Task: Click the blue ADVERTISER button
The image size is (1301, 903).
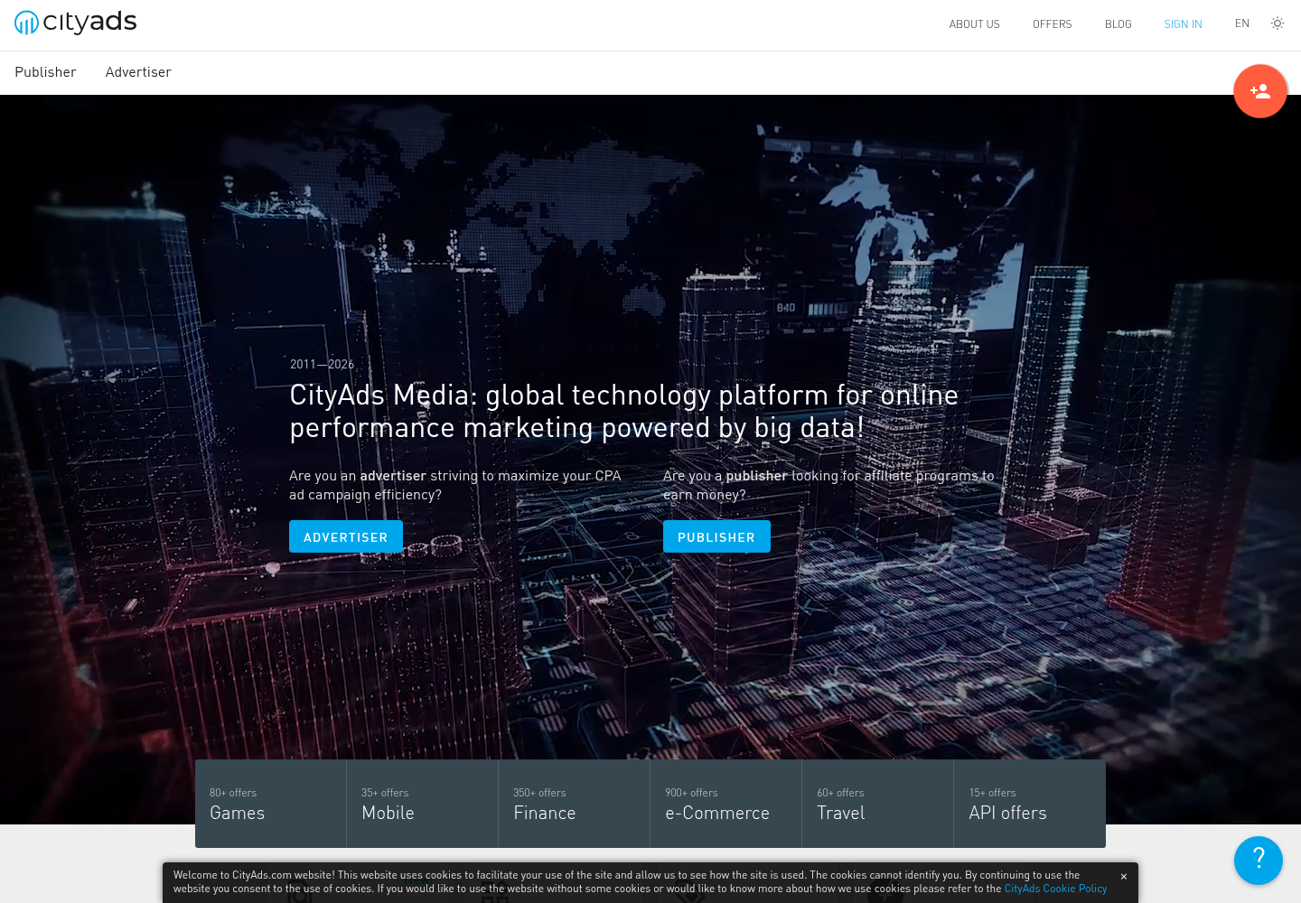Action: [346, 536]
